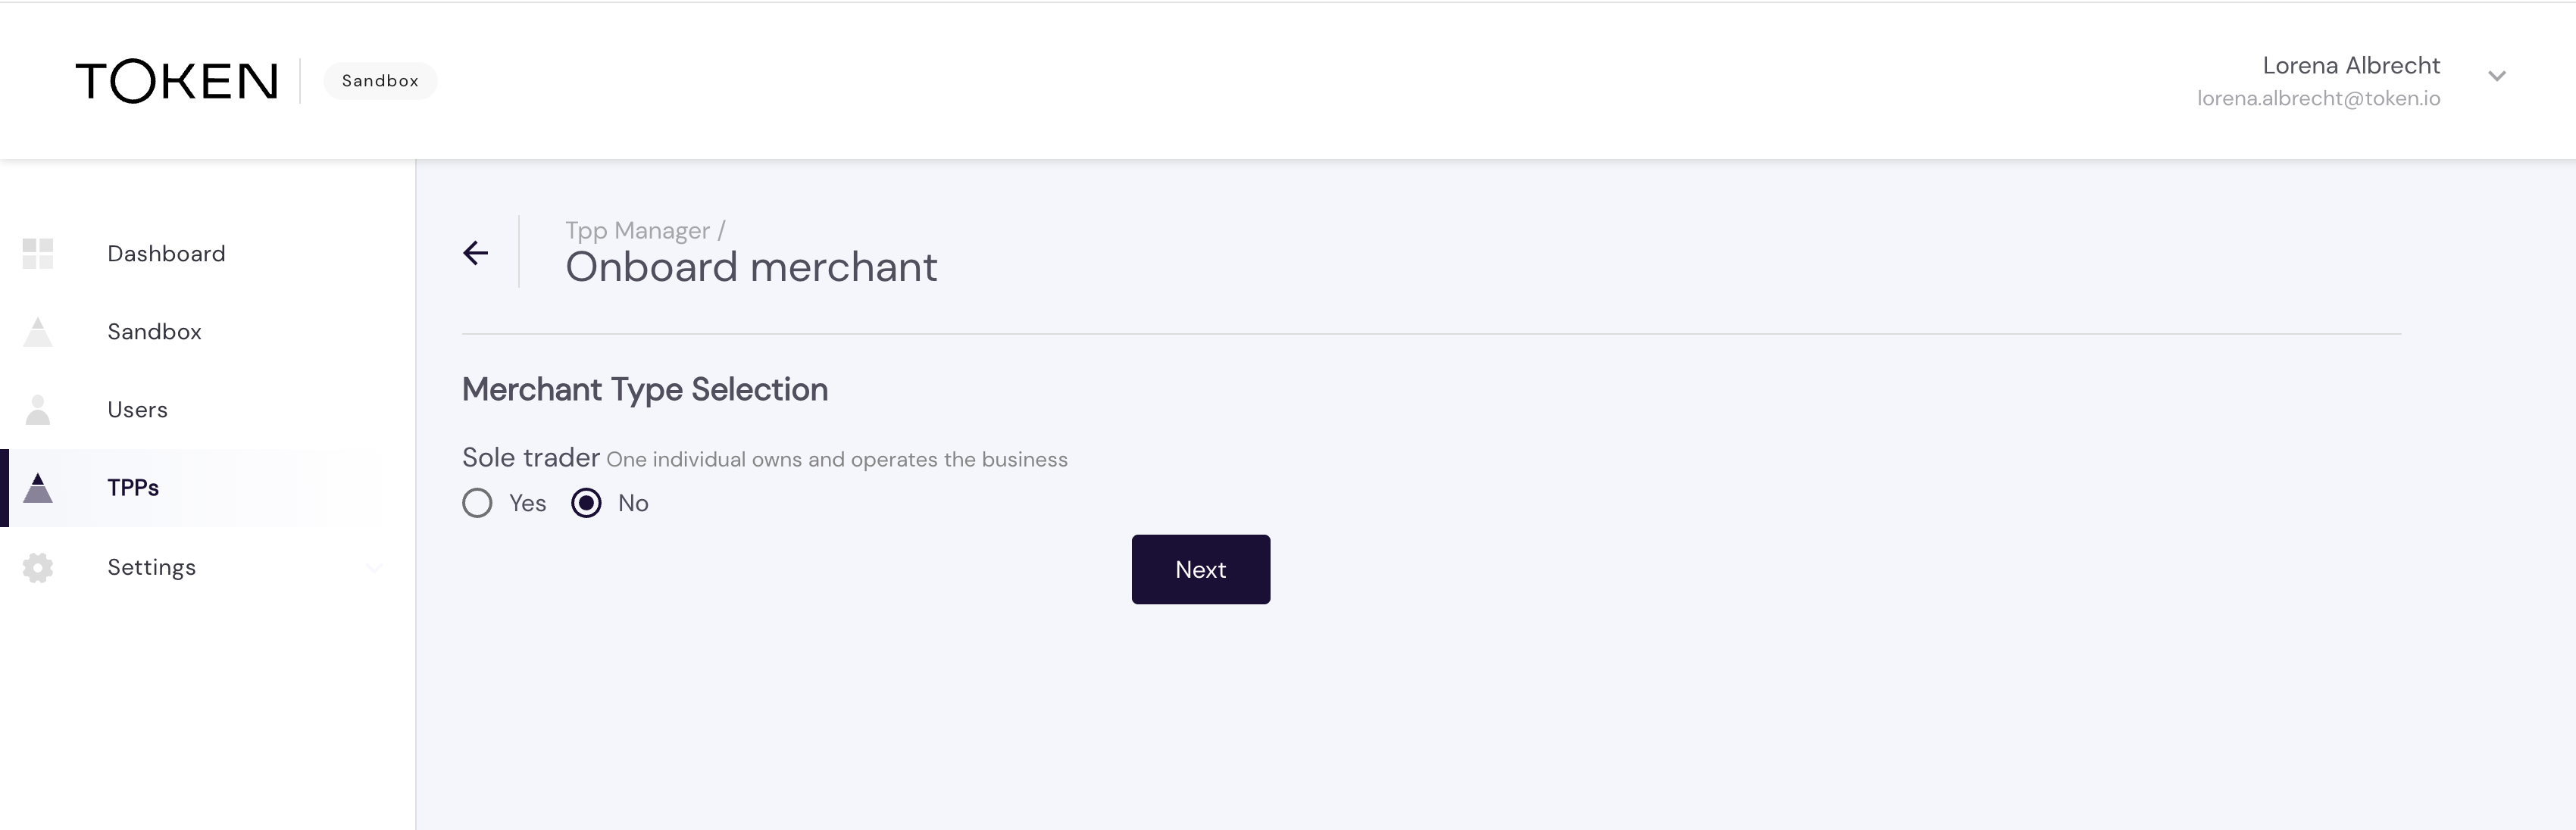Click the TOKEN logo
This screenshot has width=2576, height=830.
tap(177, 81)
